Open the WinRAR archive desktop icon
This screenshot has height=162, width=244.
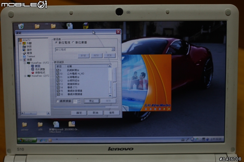pyautogui.click(x=86, y=25)
